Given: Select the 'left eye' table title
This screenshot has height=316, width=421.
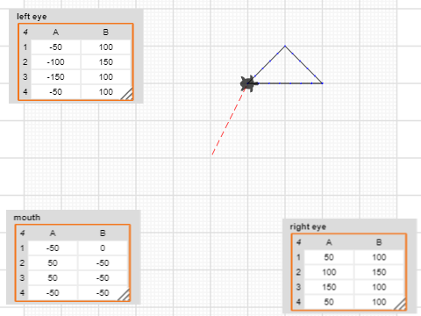Looking at the screenshot, I should tap(32, 17).
